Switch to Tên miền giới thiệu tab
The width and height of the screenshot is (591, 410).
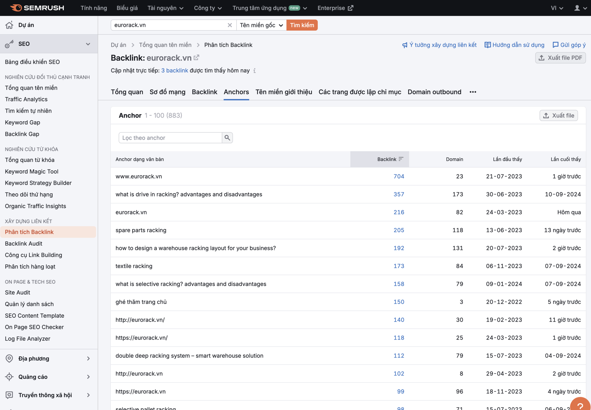click(284, 92)
